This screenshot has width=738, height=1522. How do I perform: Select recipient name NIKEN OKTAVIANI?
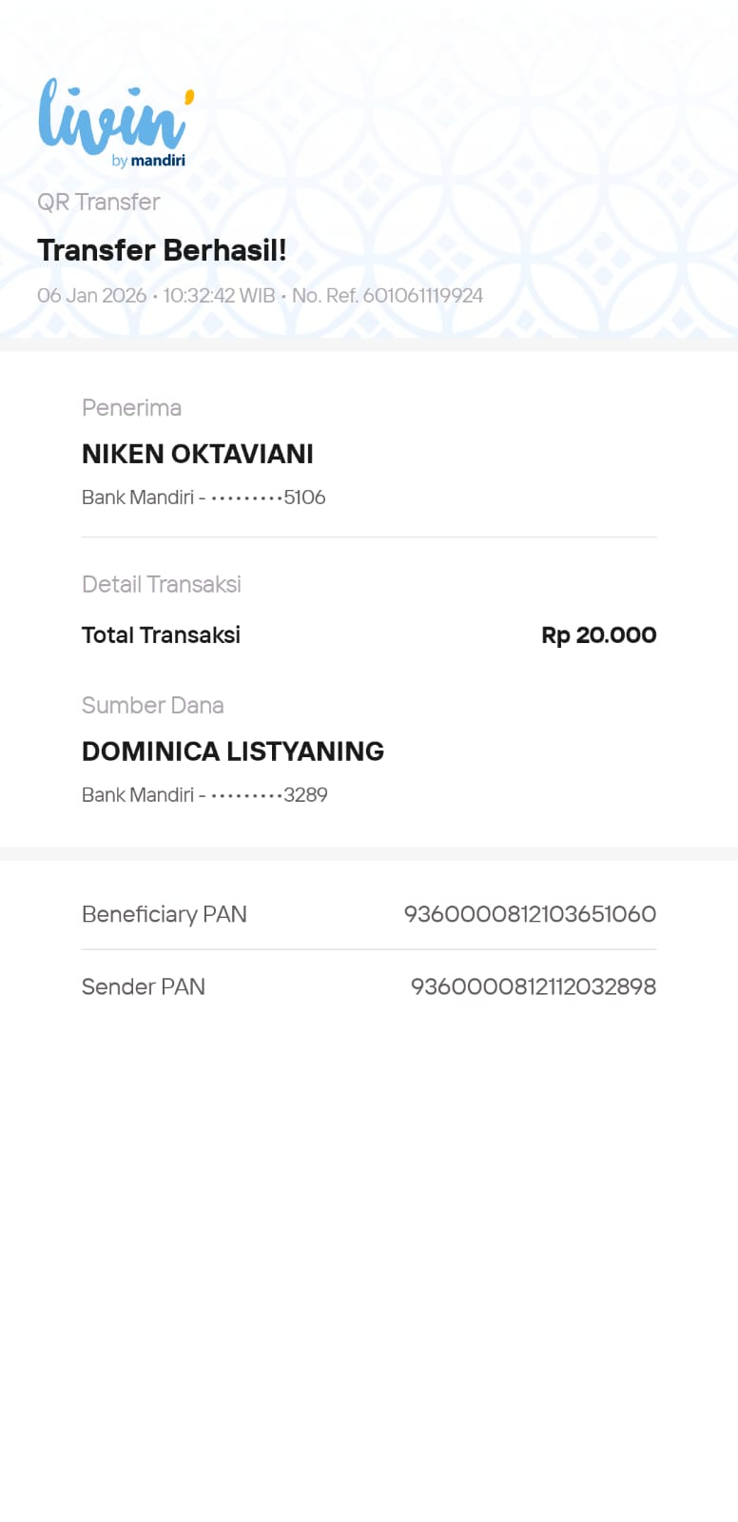[x=198, y=455]
